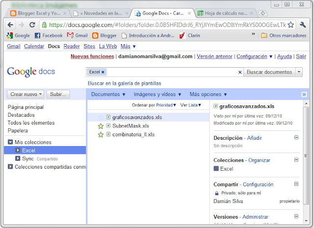Viewport: 314px width, 228px height.
Task: Collapse the Versiones section
Action: click(x=296, y=216)
